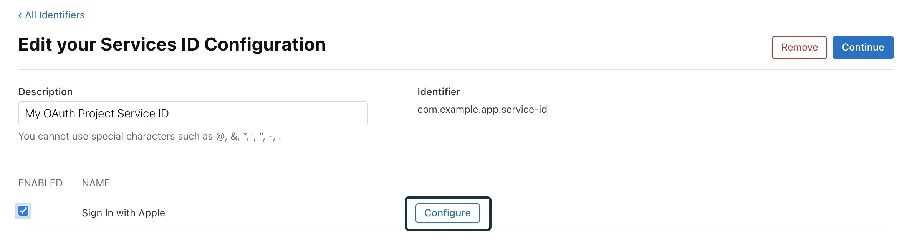Screen dimensions: 907x247
Task: Click the NAME column header
Action: [x=96, y=183]
